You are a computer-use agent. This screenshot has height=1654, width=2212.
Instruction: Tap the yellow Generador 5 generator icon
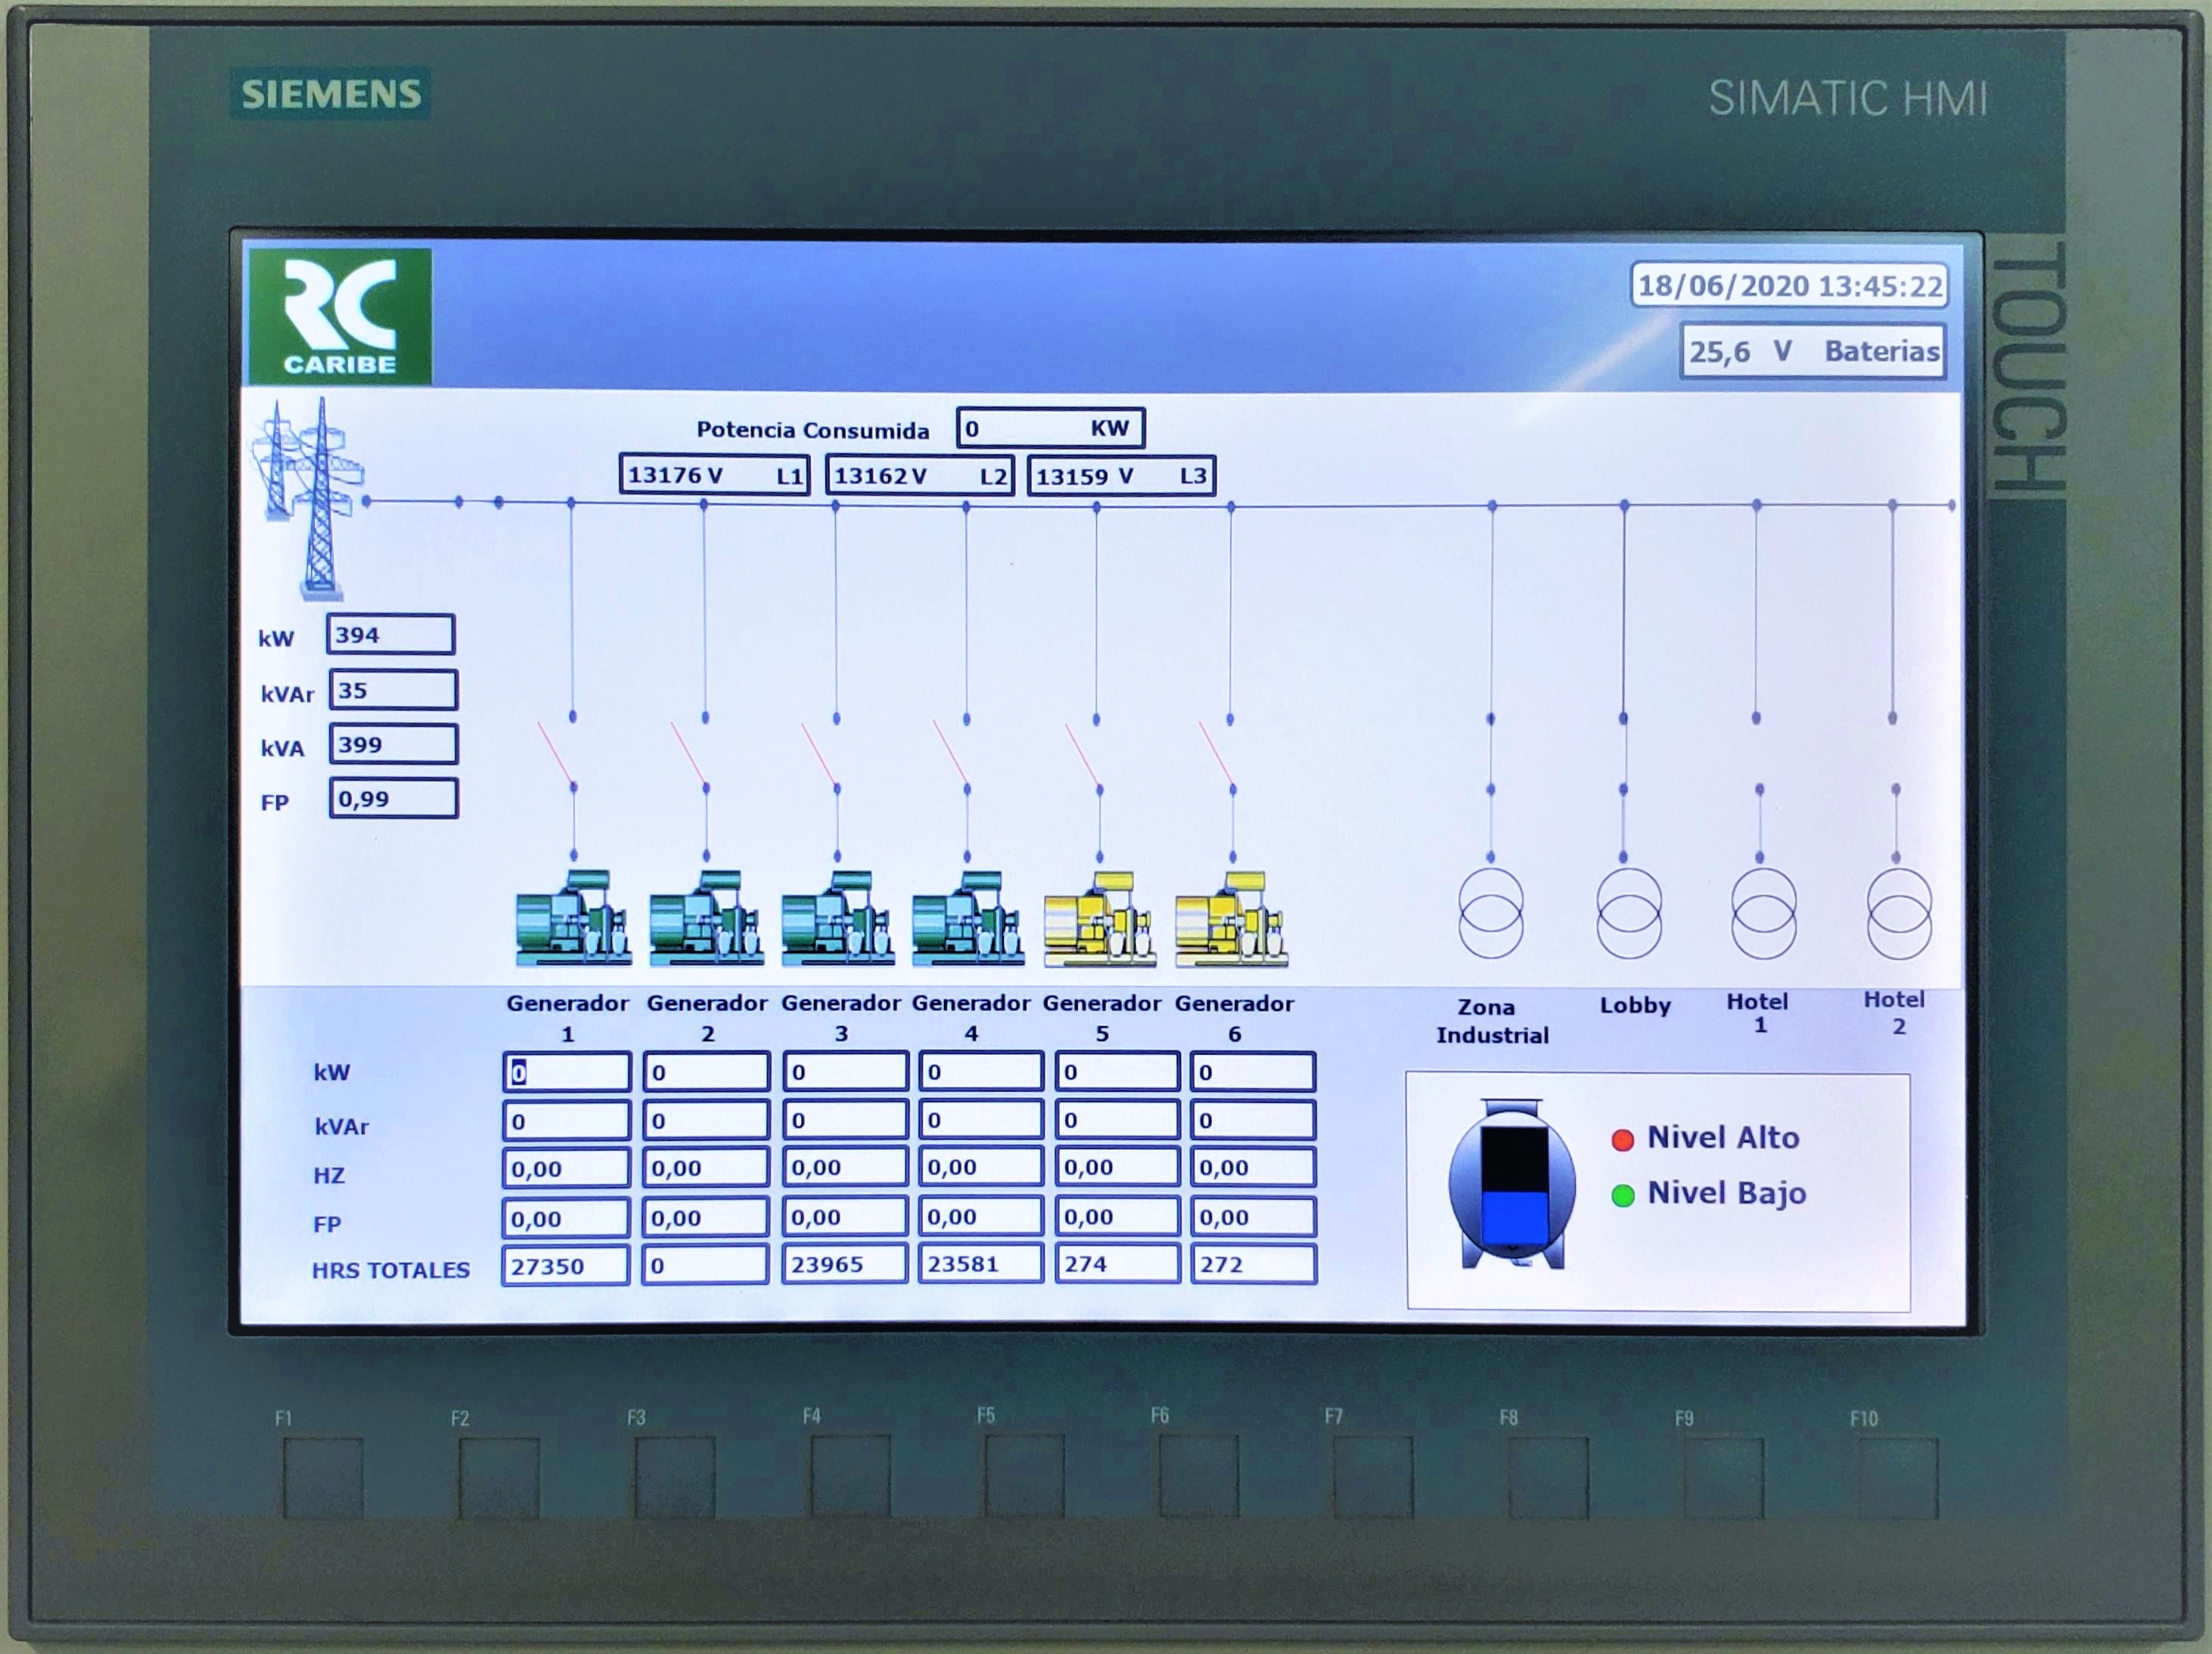1100,919
